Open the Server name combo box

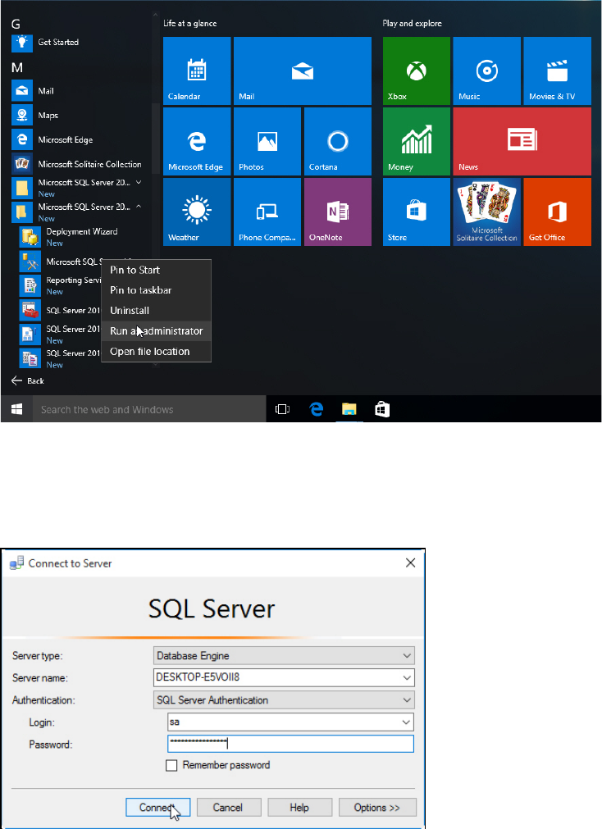pos(284,677)
